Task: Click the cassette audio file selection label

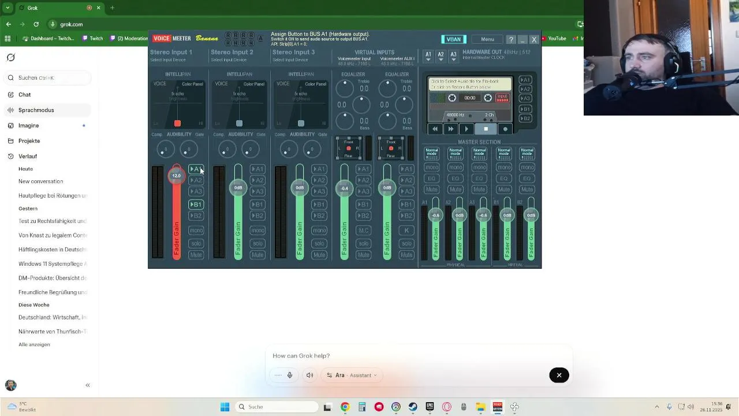Action: (x=470, y=84)
